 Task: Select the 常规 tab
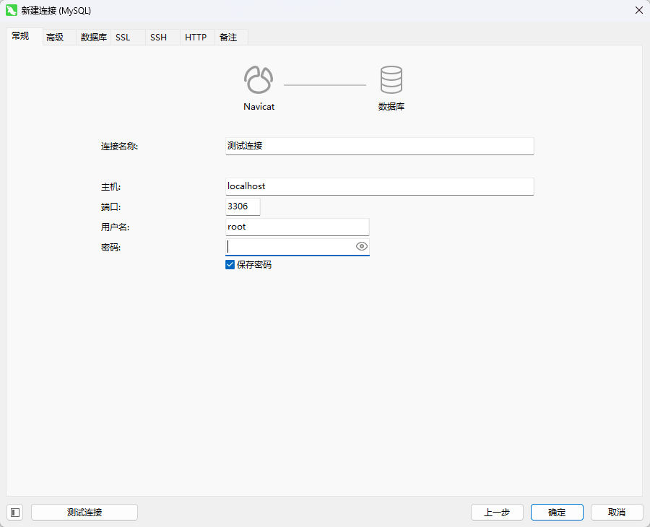(21, 36)
